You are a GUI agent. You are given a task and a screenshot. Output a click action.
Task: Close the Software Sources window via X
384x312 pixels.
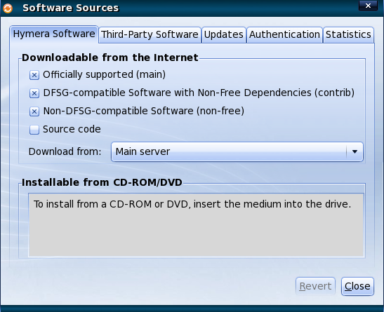pyautogui.click(x=368, y=6)
